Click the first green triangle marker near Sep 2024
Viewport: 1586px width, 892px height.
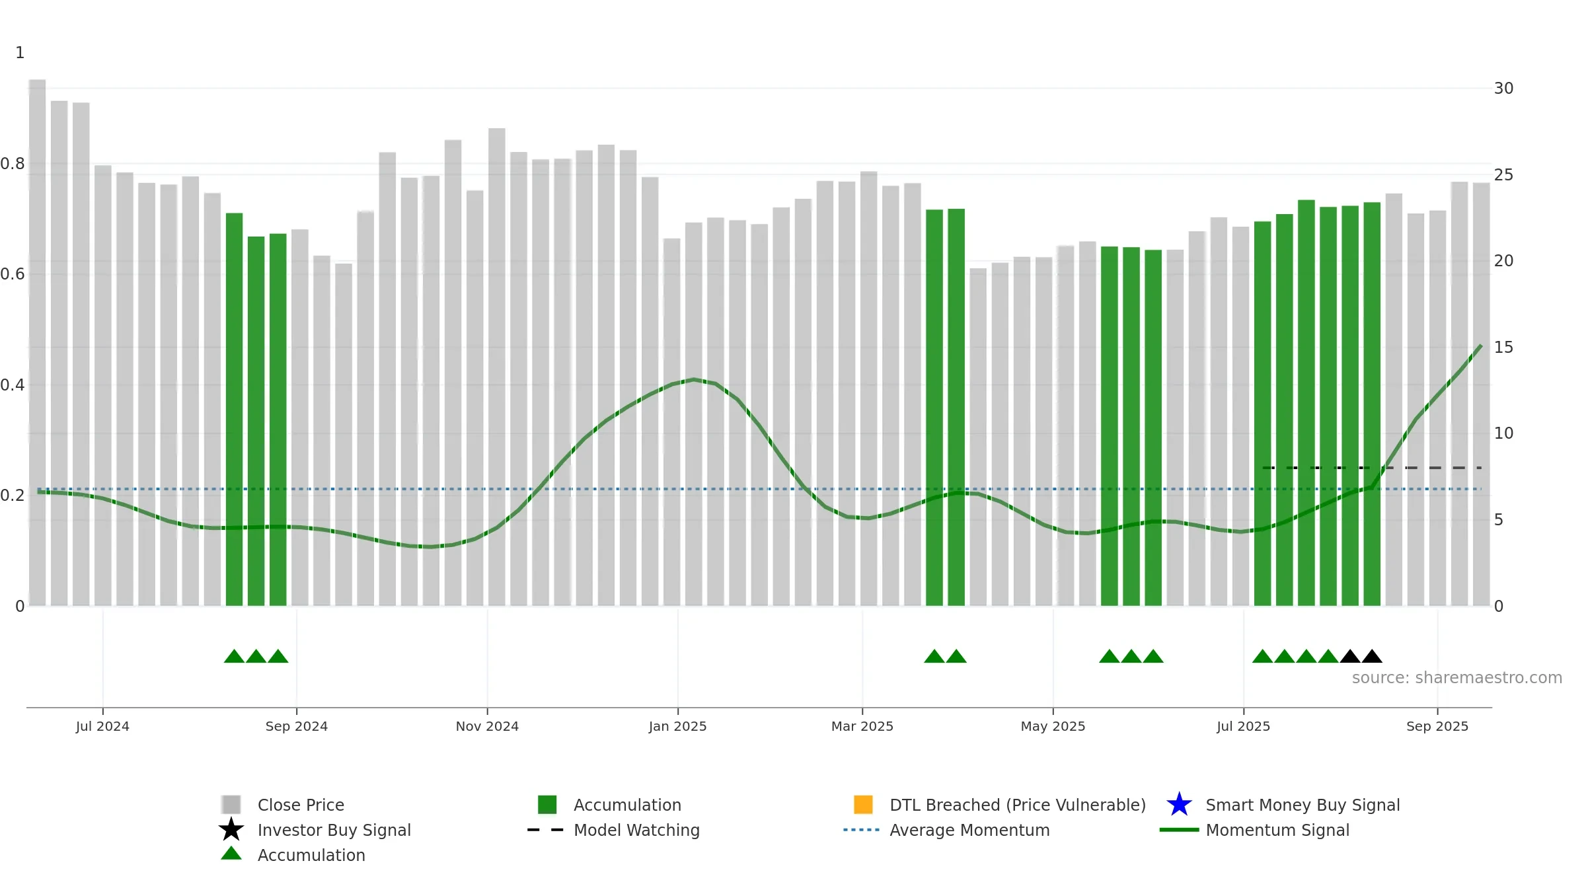click(234, 656)
